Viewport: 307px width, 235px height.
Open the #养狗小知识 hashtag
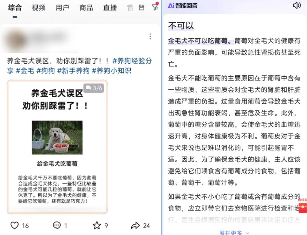112,71
